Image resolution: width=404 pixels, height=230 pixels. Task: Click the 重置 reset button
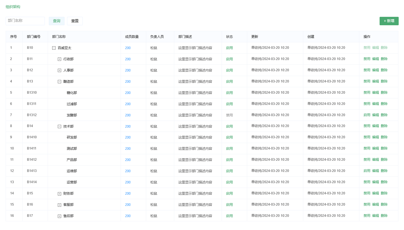pyautogui.click(x=75, y=21)
